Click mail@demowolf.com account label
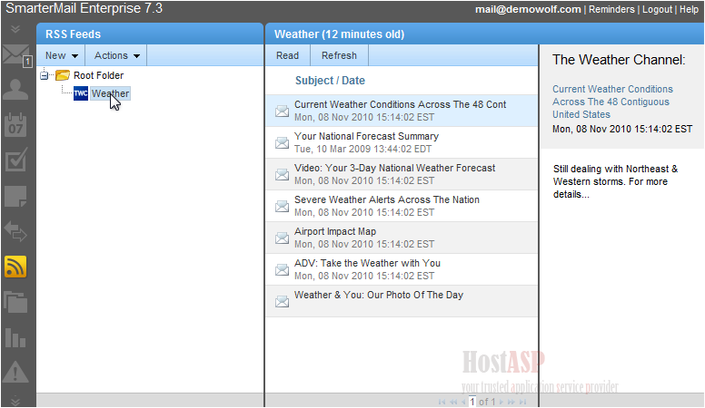 tap(528, 9)
